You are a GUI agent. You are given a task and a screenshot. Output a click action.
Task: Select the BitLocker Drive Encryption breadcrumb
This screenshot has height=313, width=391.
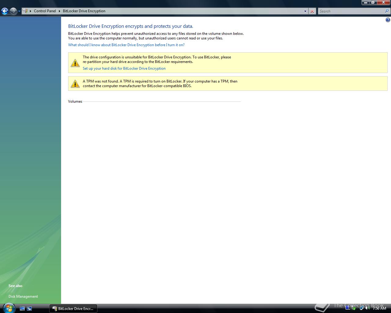point(84,11)
